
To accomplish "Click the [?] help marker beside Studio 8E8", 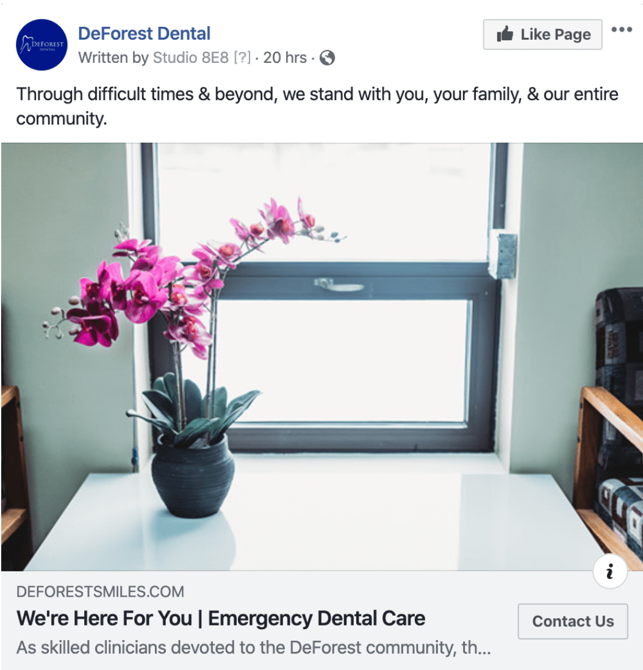I will tap(242, 57).
